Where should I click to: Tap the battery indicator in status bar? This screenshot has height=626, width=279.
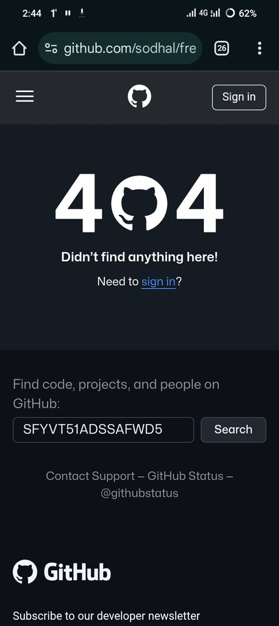pyautogui.click(x=241, y=13)
